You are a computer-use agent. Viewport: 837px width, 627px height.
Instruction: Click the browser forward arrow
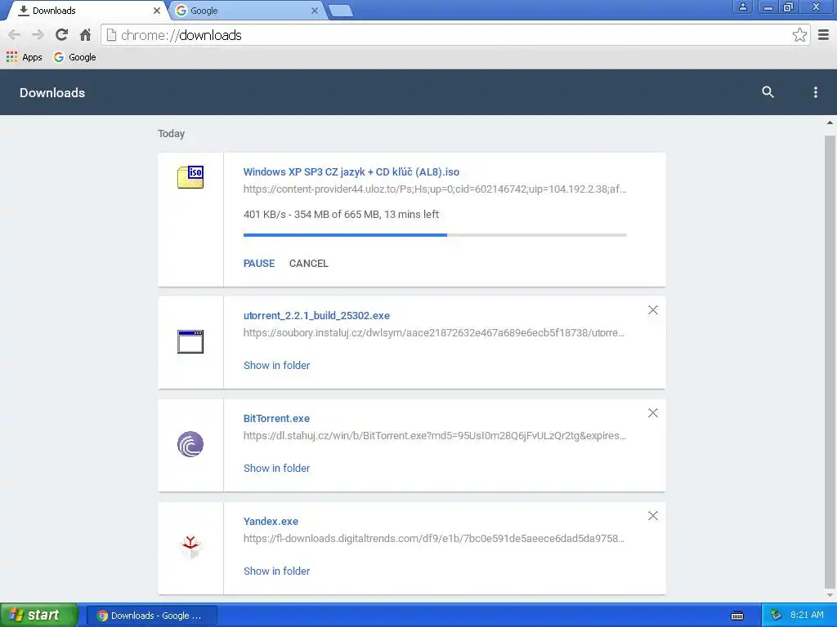click(x=38, y=35)
